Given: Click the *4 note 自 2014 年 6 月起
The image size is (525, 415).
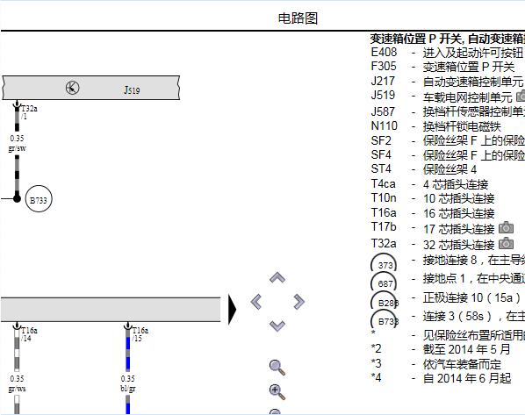Looking at the screenshot, I should click(441, 378).
